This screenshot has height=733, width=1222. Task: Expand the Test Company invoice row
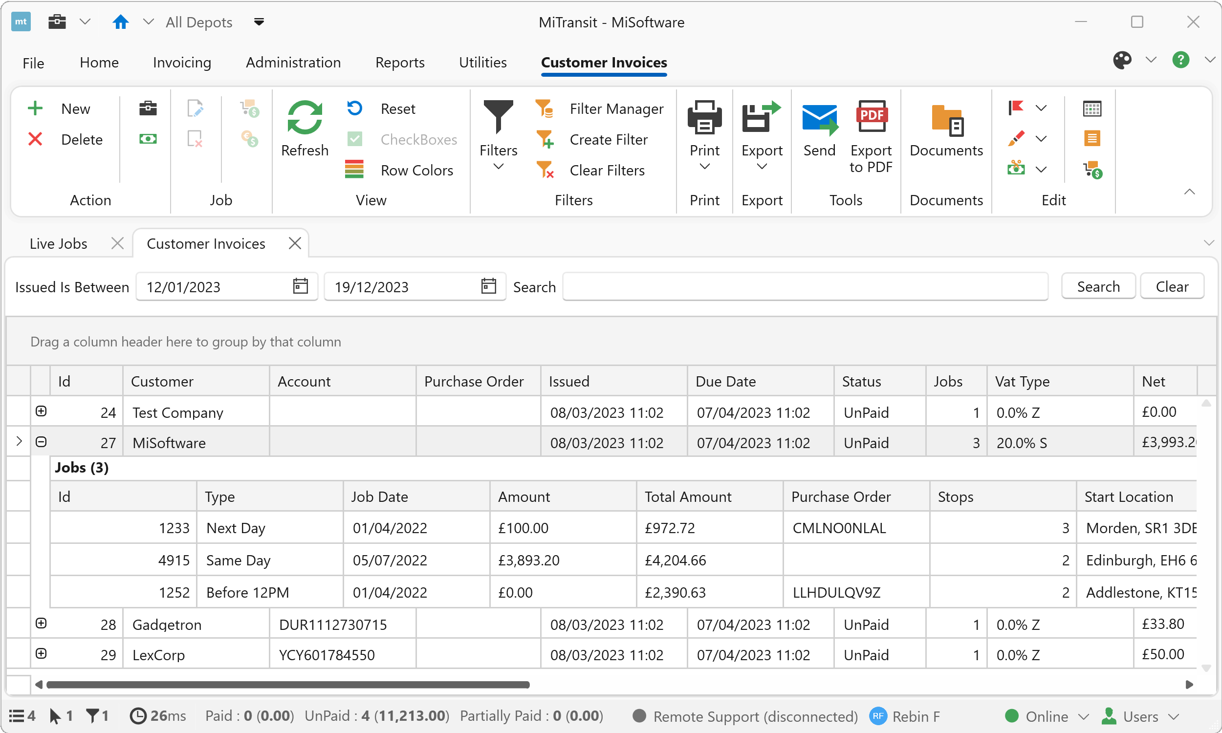pos(41,411)
